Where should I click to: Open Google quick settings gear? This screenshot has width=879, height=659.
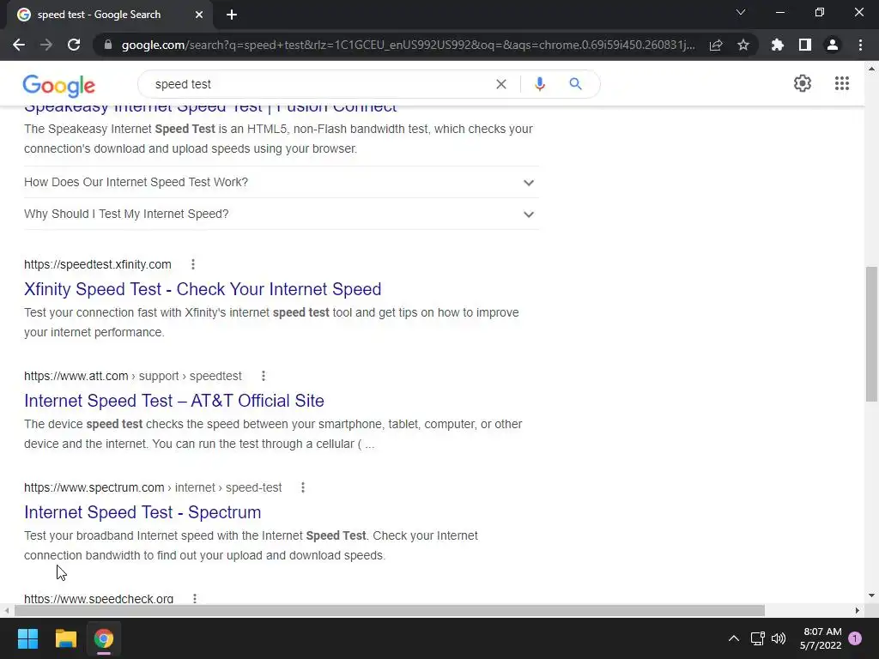tap(803, 83)
